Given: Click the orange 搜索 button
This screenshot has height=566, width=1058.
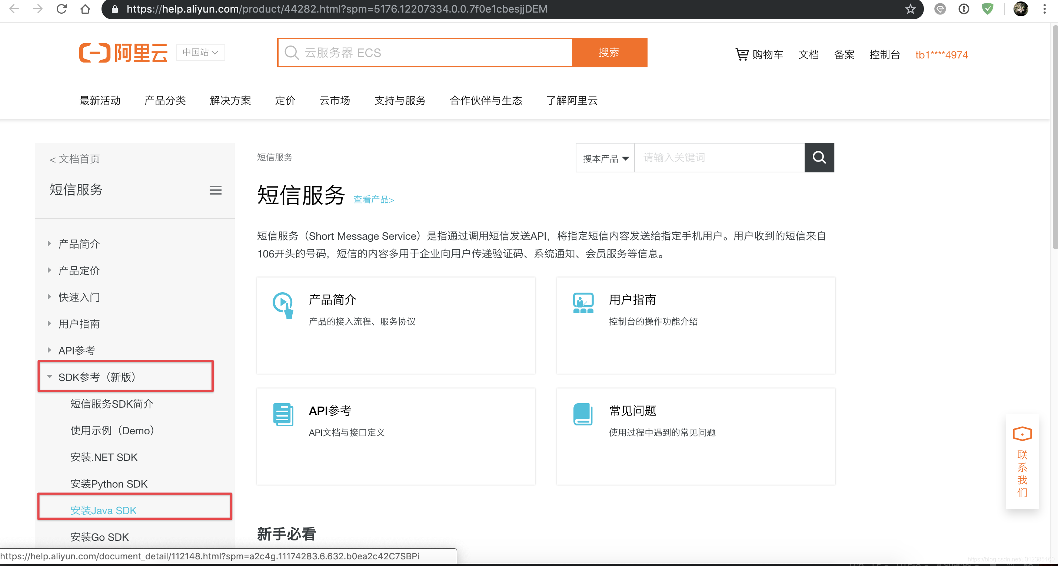Looking at the screenshot, I should (609, 53).
